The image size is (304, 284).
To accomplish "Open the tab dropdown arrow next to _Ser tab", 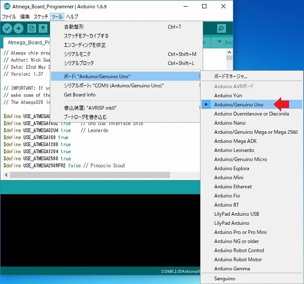I will pos(219,42).
